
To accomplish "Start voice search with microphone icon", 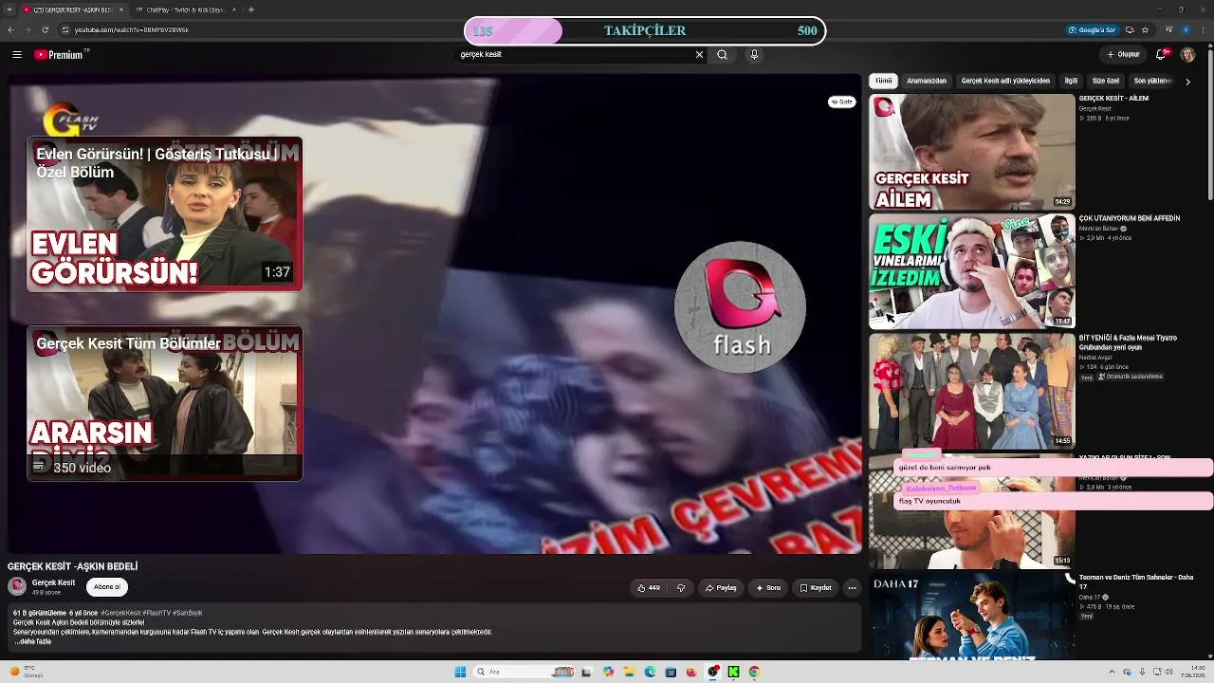I will point(754,55).
